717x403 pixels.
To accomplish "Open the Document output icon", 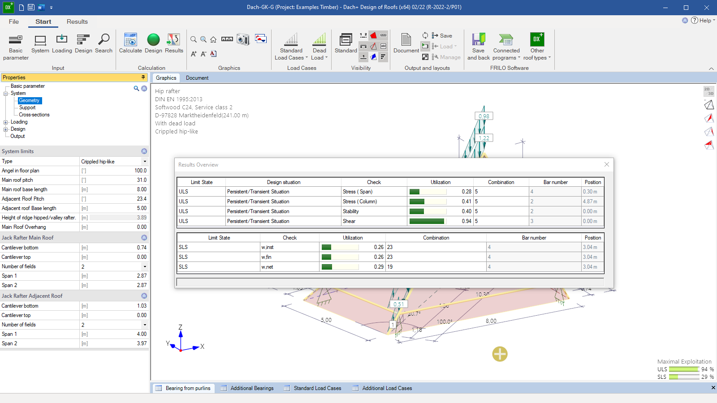I will (x=406, y=43).
